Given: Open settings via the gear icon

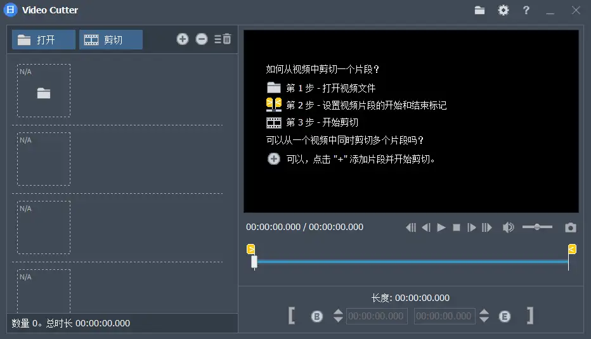Looking at the screenshot, I should click(503, 10).
